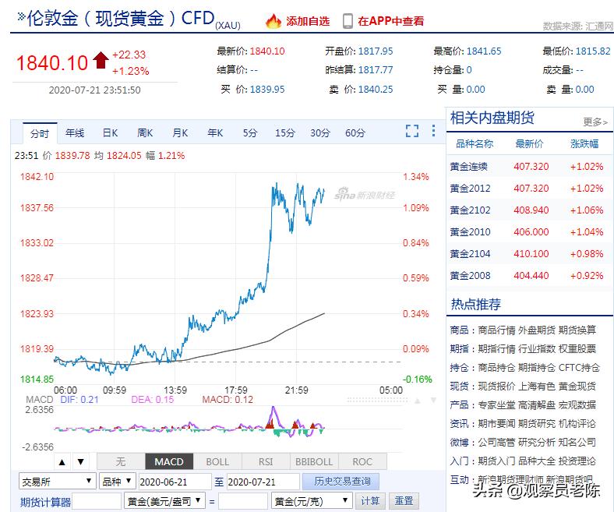Open the CFTC持仓 link
This screenshot has width=614, height=512.
point(579,368)
